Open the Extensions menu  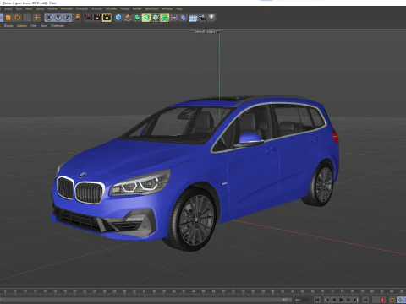click(151, 8)
